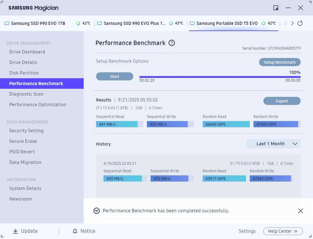Open Secure Erase
313x239 pixels.
pyautogui.click(x=23, y=141)
